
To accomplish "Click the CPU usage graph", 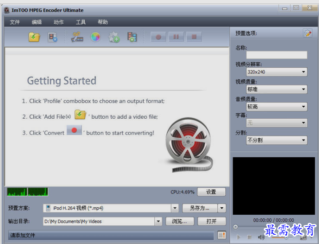I will click(x=28, y=192).
